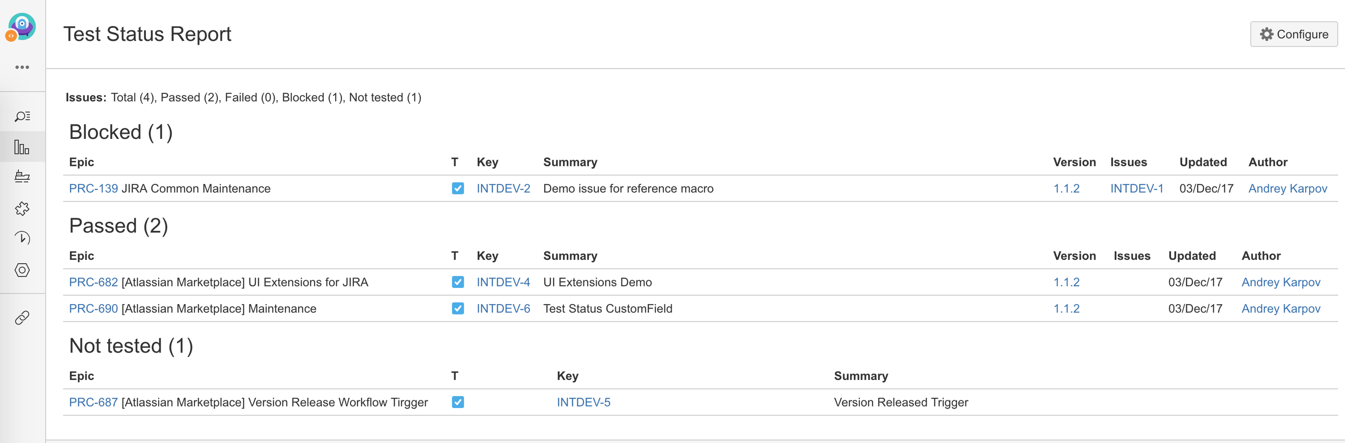Open epic PRC-690 link
1345x443 pixels.
tap(94, 309)
